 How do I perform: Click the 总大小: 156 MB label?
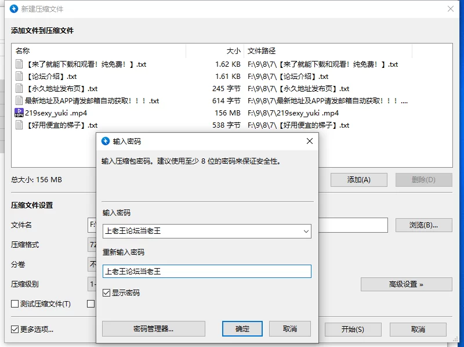[37, 180]
